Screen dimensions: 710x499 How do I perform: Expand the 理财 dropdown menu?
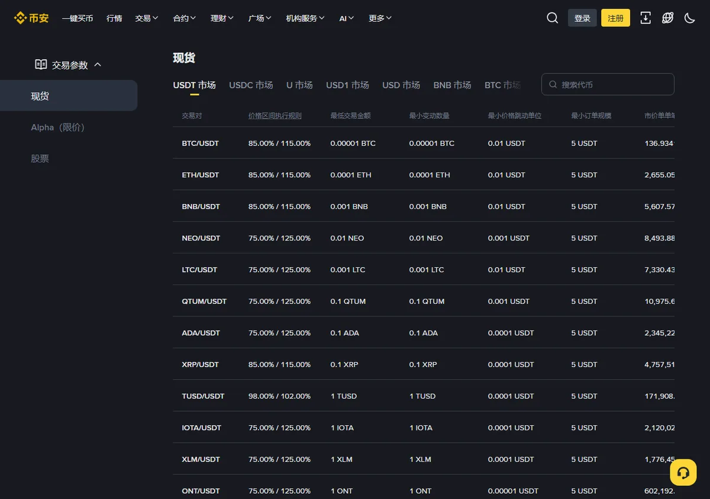pyautogui.click(x=222, y=18)
